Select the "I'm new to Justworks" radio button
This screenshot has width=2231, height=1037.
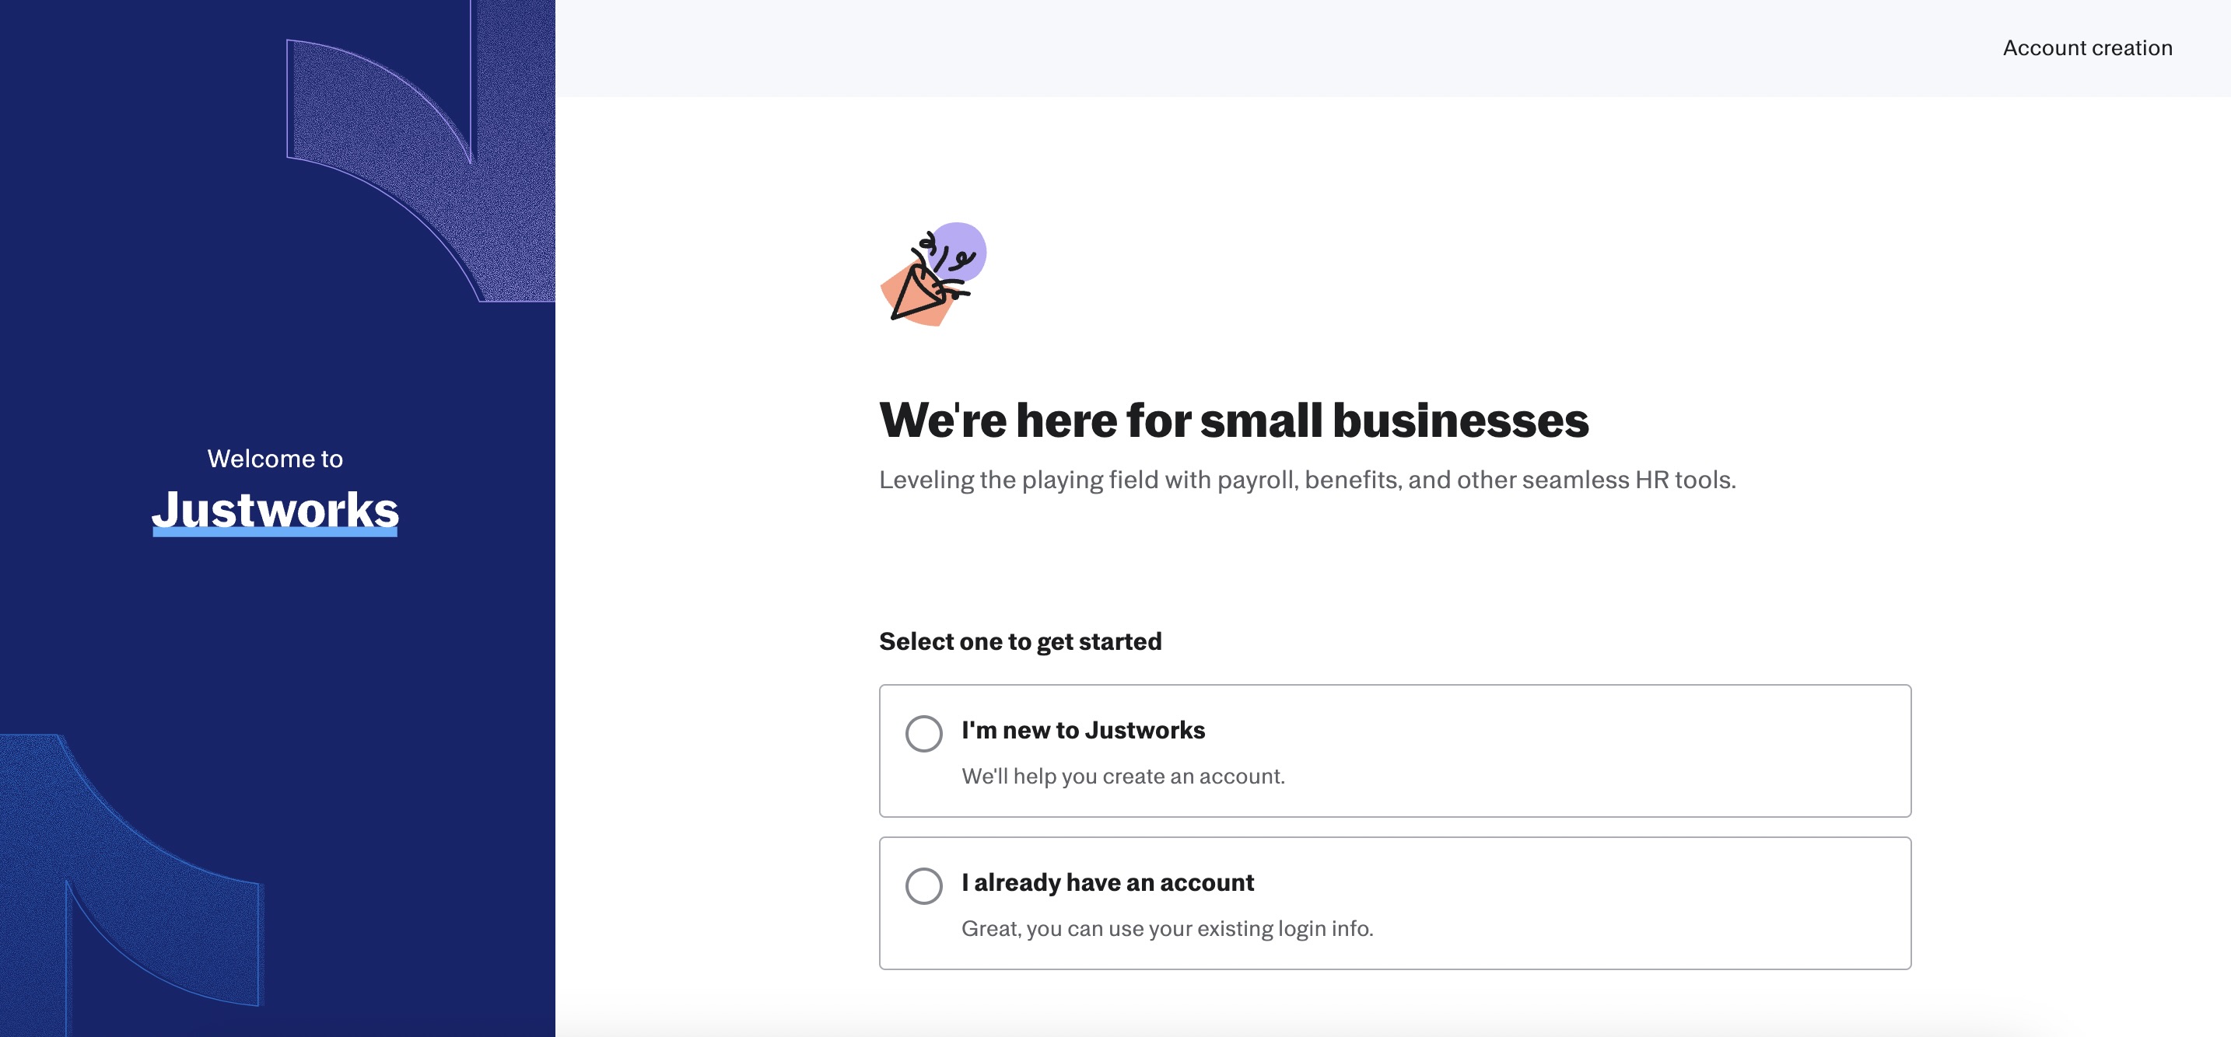tap(923, 733)
